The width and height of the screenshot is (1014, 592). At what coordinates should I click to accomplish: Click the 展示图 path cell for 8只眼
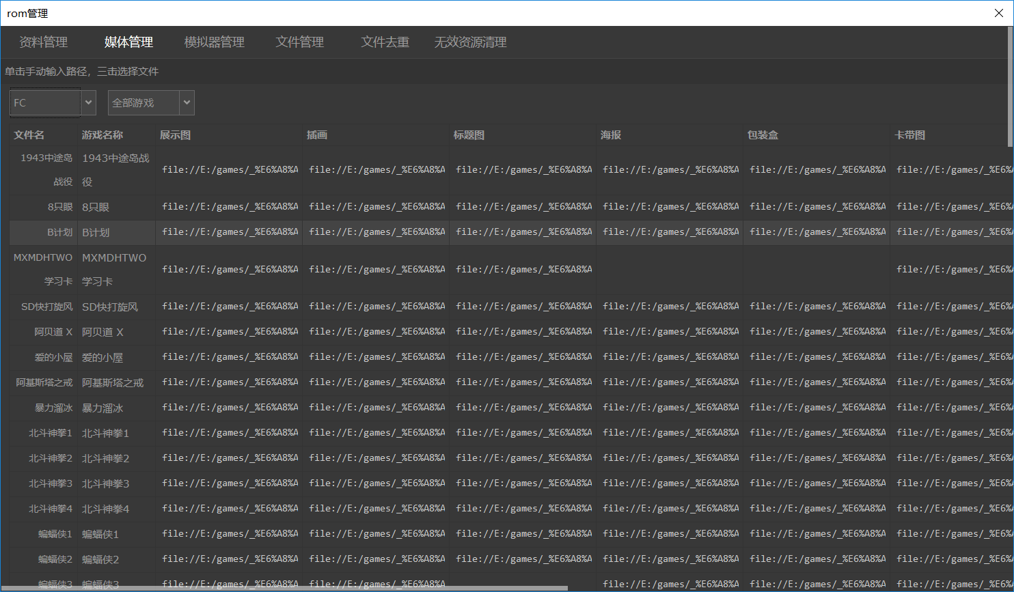coord(230,207)
